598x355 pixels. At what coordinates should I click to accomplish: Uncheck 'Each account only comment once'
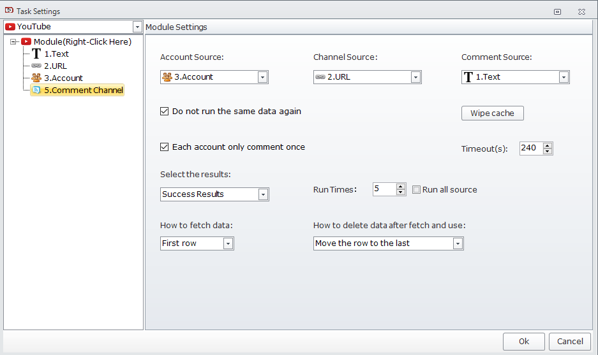(165, 147)
